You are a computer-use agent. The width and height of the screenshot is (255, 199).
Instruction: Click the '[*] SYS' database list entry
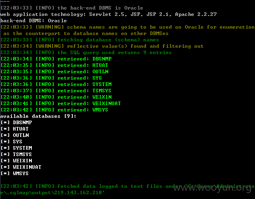pyautogui.click(x=12, y=142)
